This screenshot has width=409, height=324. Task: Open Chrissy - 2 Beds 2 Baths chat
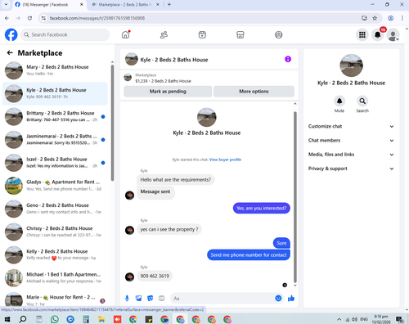tap(55, 232)
